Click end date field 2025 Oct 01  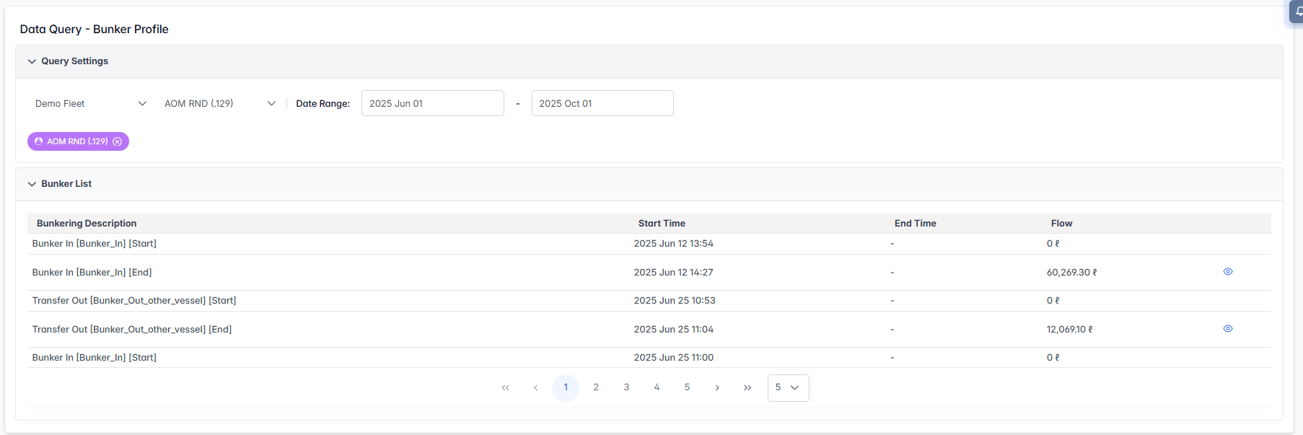(x=602, y=103)
